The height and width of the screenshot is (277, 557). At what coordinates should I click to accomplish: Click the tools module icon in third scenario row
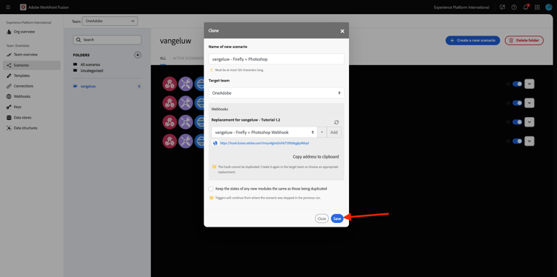186,122
